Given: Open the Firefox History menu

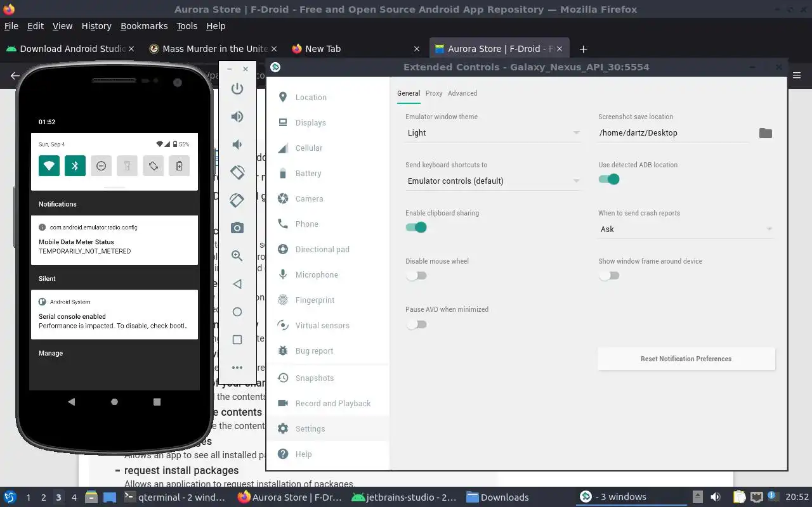Looking at the screenshot, I should pos(96,26).
